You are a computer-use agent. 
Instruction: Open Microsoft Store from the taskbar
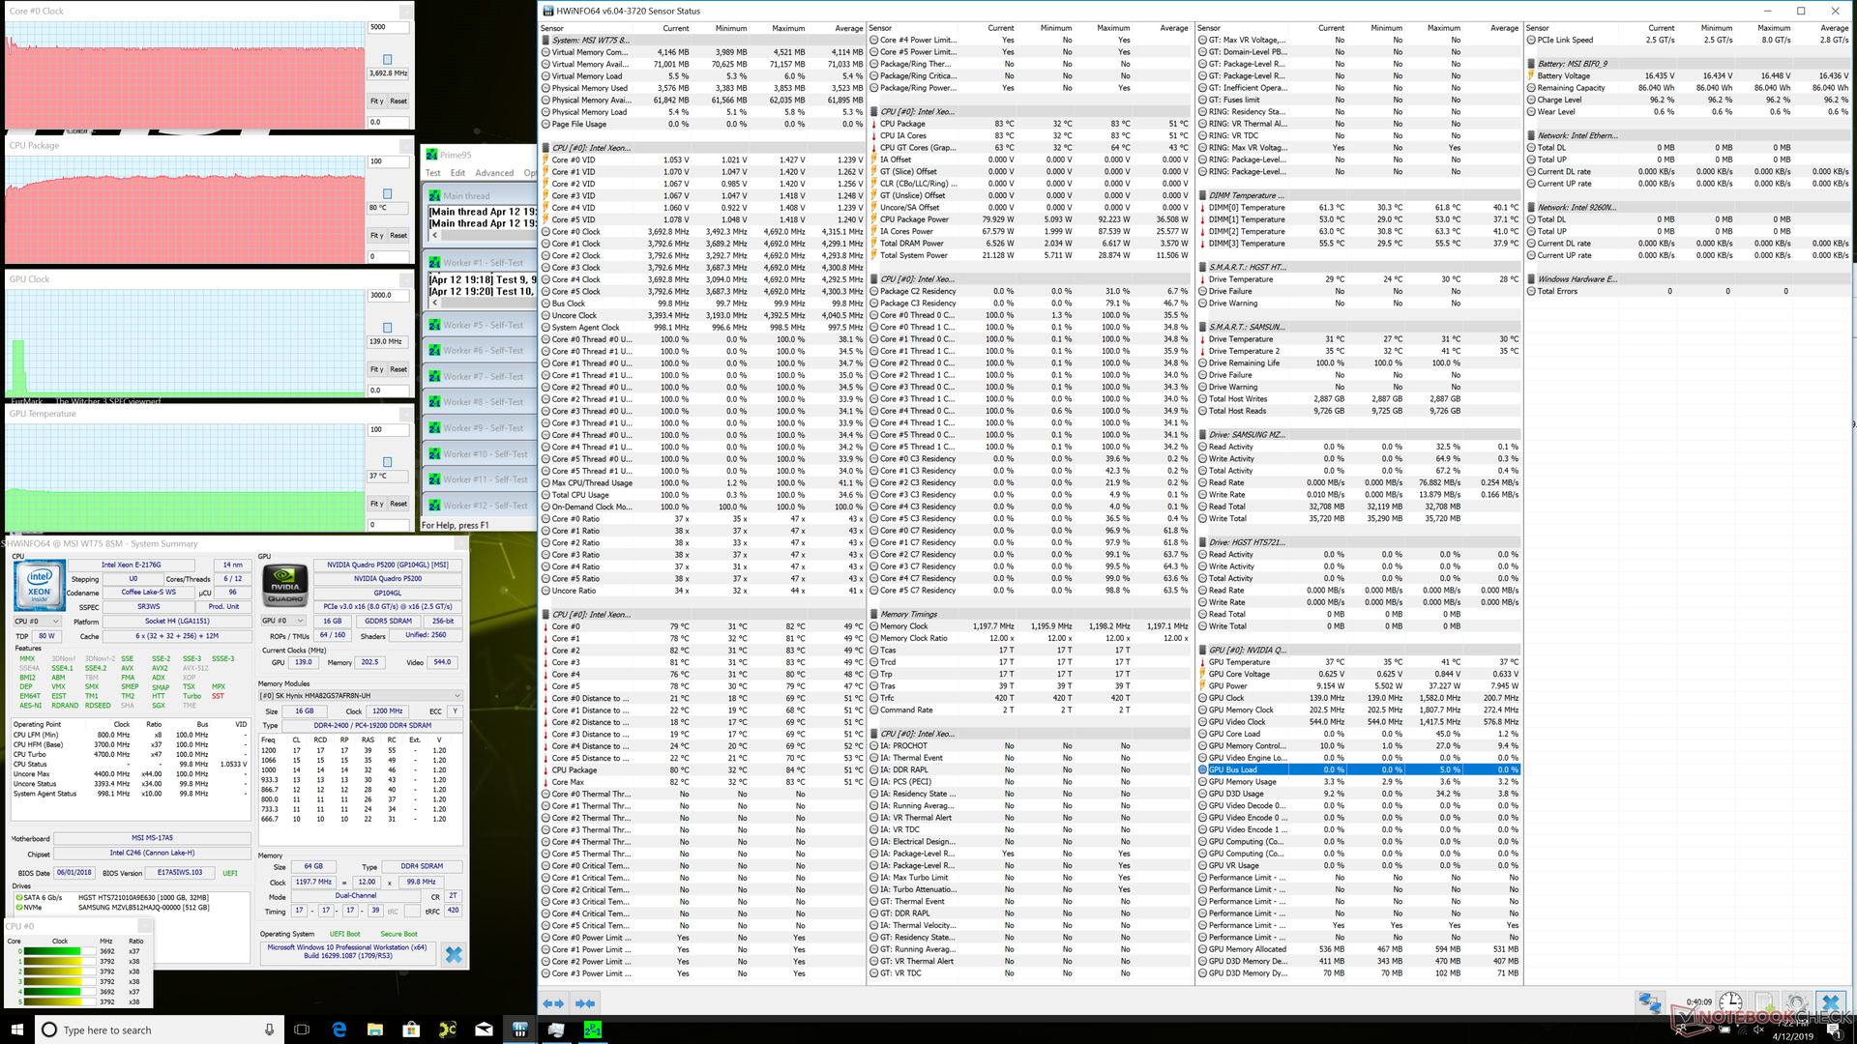point(411,1029)
